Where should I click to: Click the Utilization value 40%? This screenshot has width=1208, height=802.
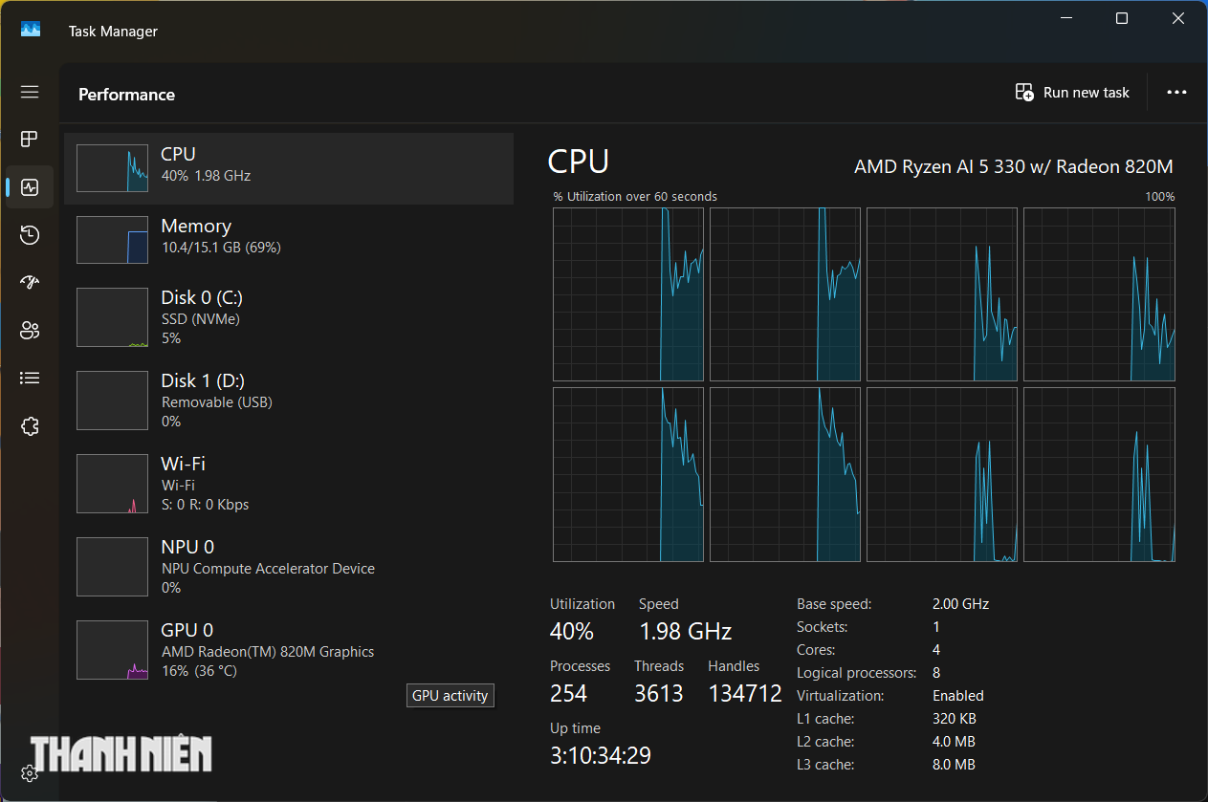point(572,632)
